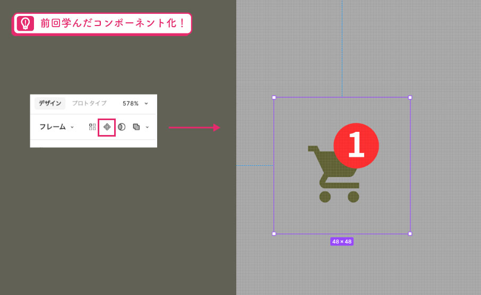
Task: Click the top-right frame resize handle
Action: click(410, 98)
